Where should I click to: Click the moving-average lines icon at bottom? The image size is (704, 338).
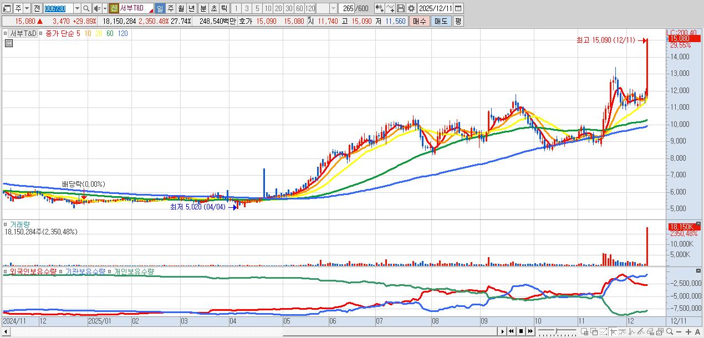[623, 331]
